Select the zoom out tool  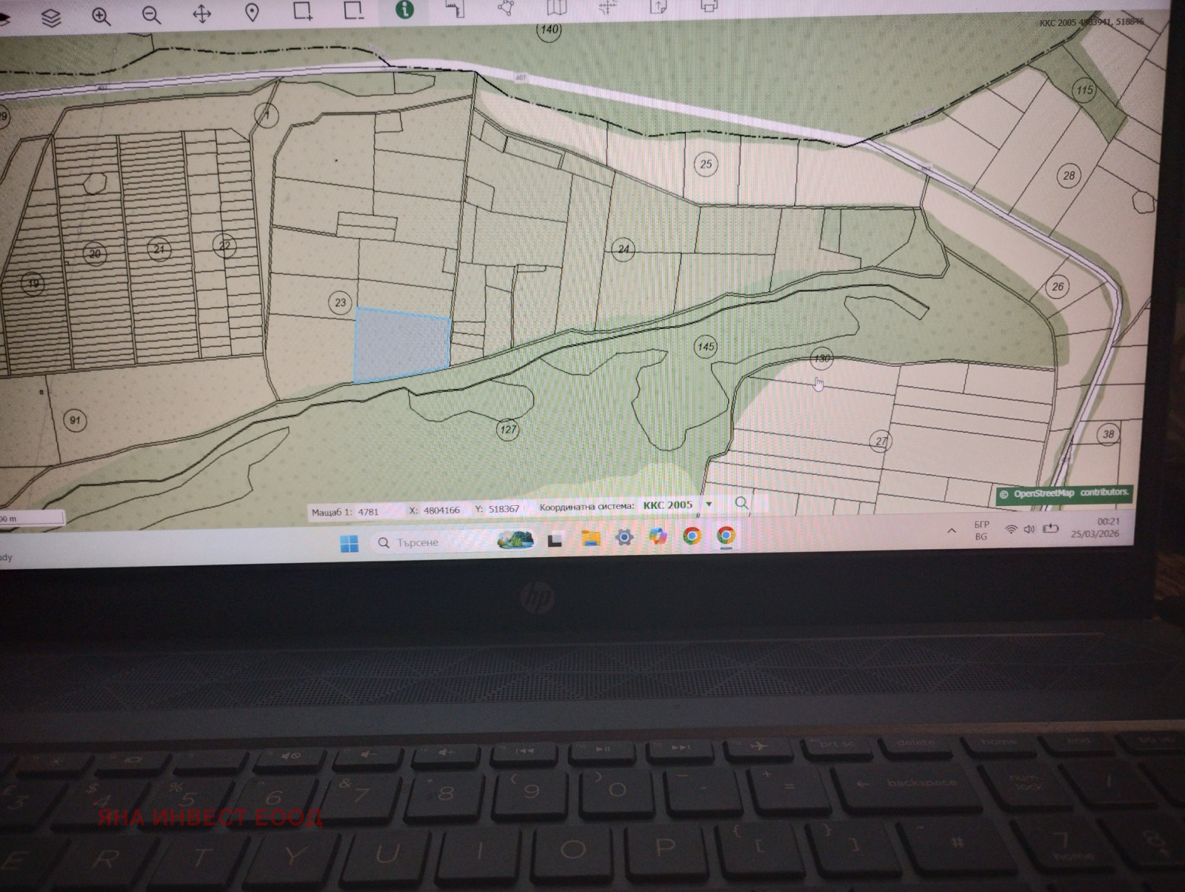pos(151,16)
